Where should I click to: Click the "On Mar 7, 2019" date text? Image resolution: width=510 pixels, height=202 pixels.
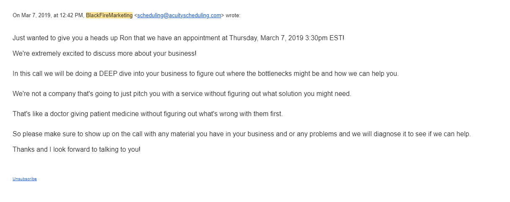click(x=29, y=16)
